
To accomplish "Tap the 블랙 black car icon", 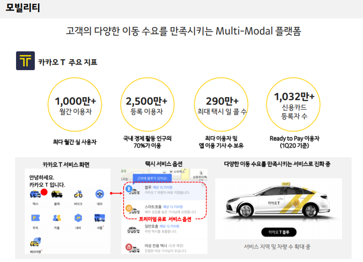I will point(57,194).
